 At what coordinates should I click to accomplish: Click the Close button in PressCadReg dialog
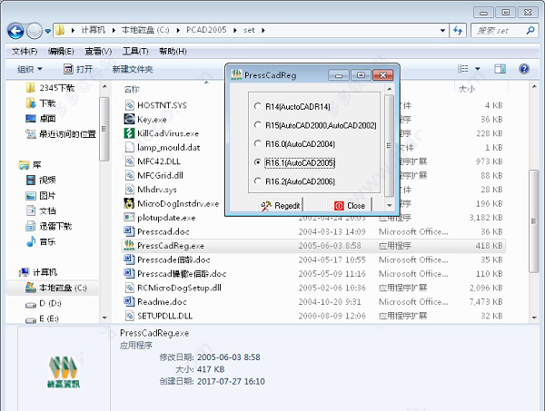350,205
